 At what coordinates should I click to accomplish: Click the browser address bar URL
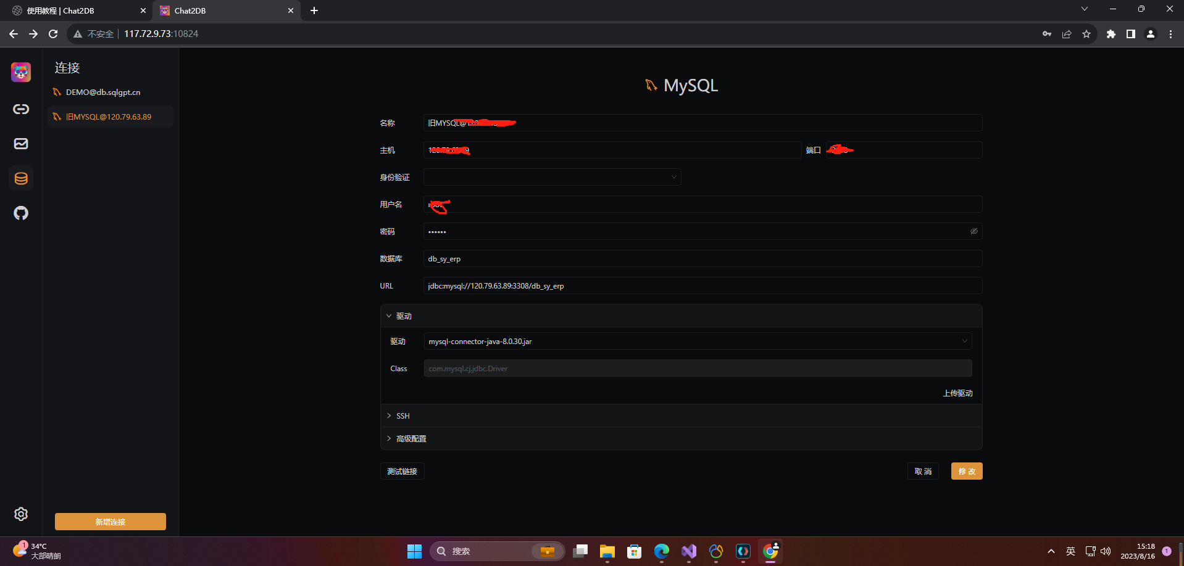click(x=161, y=34)
